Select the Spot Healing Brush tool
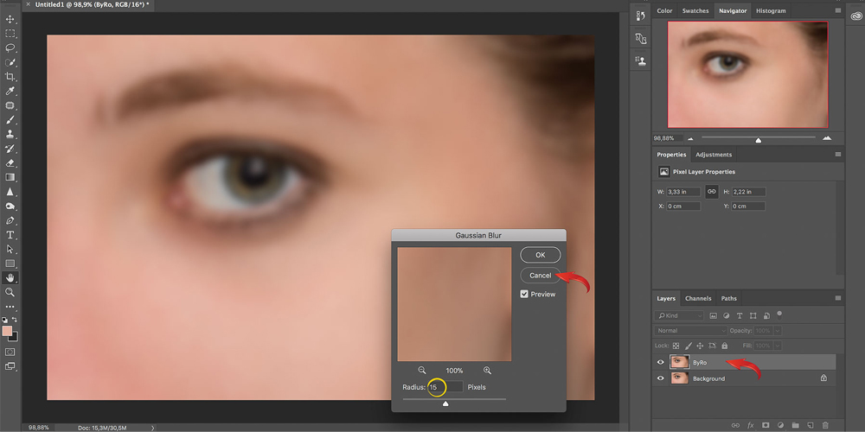The image size is (865, 432). pos(10,105)
